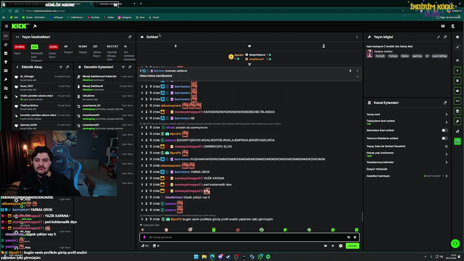Screen dimensions: 464x261
Task: Toggle chat widget in right sidebar
Action: (457, 91)
